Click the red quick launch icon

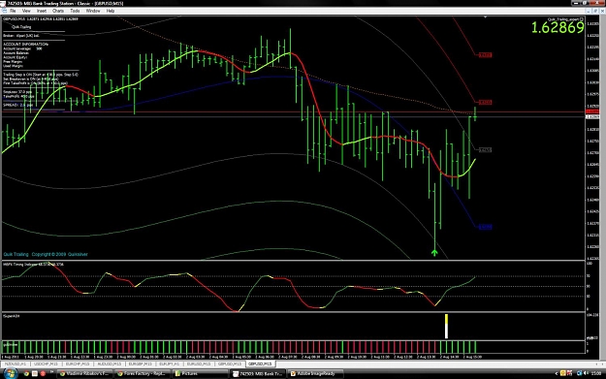click(43, 373)
